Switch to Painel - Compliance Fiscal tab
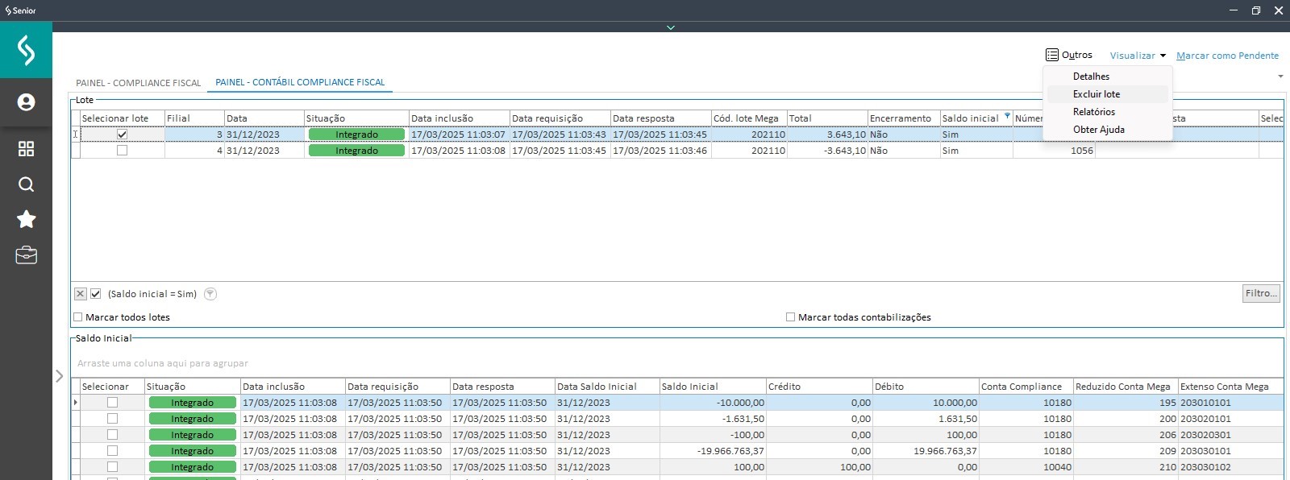Viewport: 1290px width, 480px height. [x=138, y=83]
